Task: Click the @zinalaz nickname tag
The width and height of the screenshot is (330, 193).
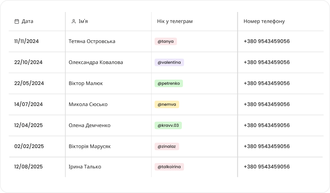Action: coord(167,146)
